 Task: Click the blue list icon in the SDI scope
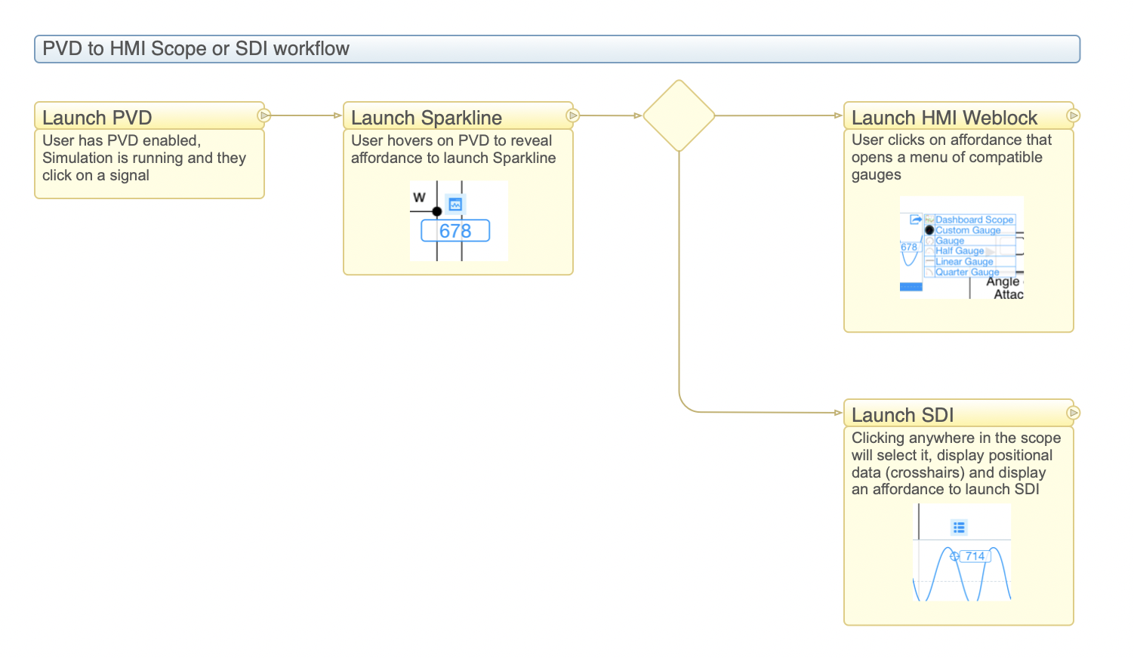pyautogui.click(x=959, y=527)
